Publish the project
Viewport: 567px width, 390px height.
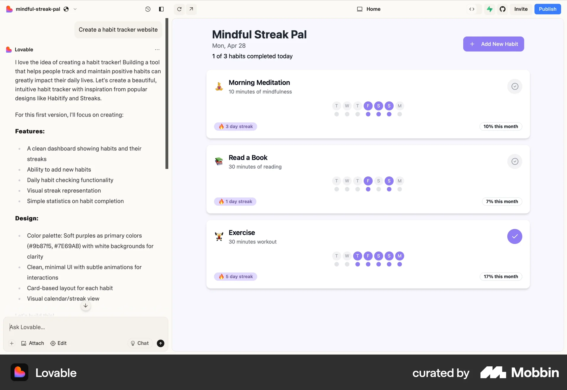tap(548, 9)
